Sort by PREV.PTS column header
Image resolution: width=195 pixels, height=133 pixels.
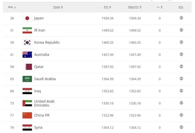[134, 7]
